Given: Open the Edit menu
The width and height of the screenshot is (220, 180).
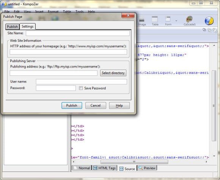Looking at the screenshot, I should coord(17,11).
